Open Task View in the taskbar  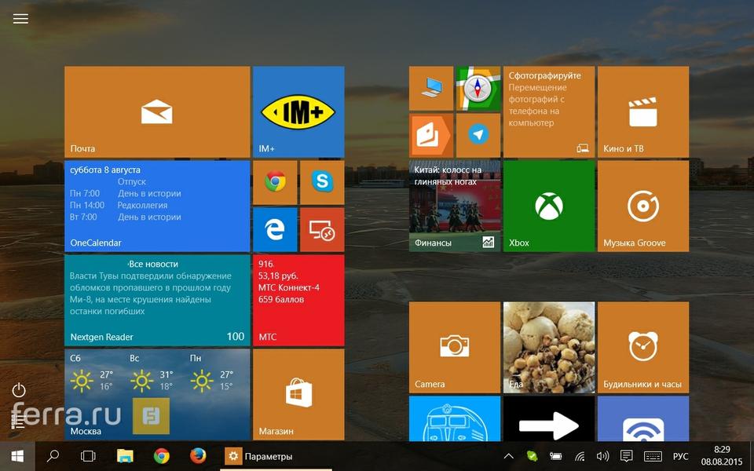point(89,456)
